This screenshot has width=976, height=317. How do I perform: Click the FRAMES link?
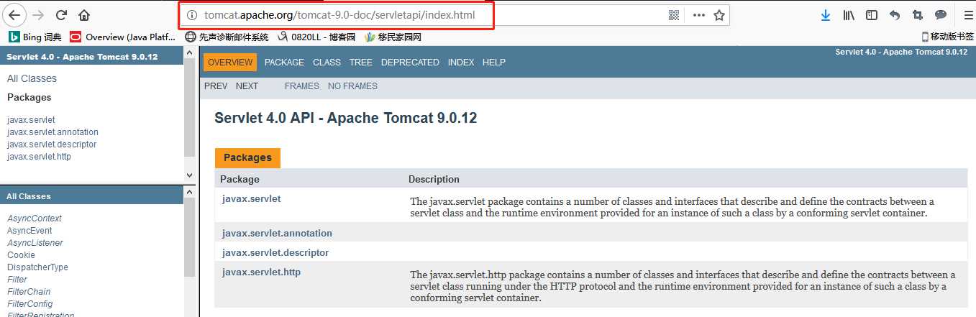(301, 86)
